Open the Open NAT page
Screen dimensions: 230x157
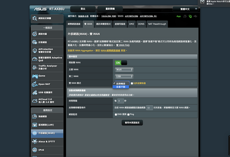[47, 84]
